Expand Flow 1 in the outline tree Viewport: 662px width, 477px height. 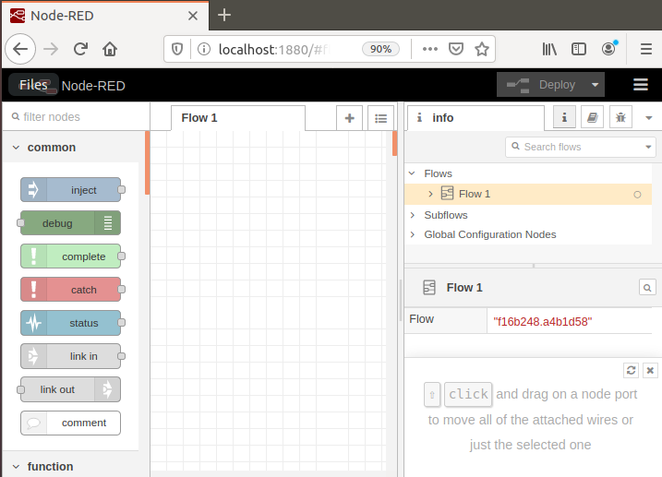(430, 194)
